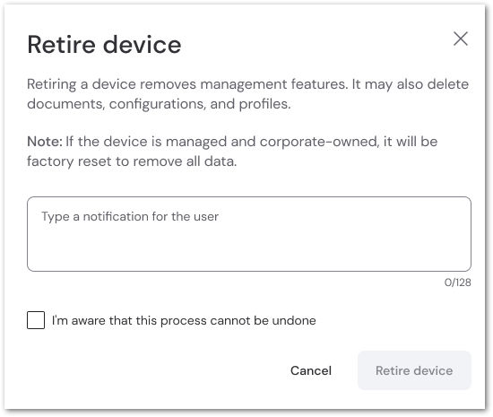Click the Retire device dialog heading

click(104, 45)
